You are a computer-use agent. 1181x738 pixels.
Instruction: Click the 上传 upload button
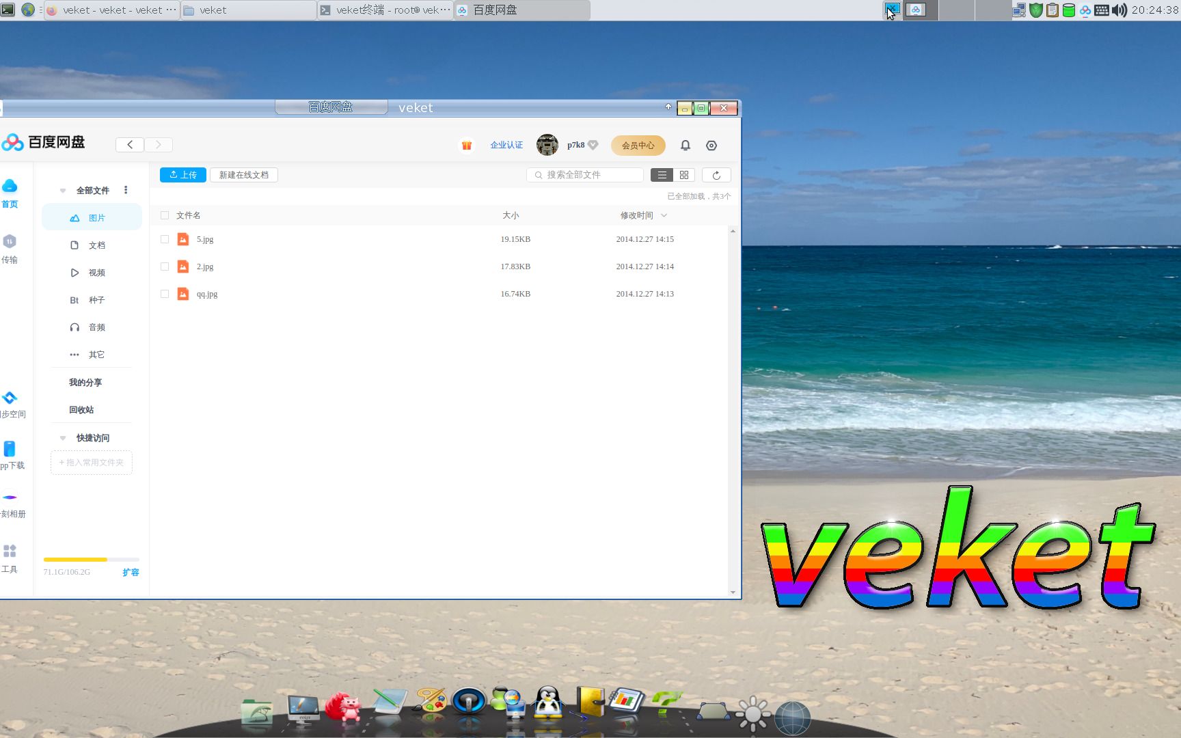click(183, 175)
